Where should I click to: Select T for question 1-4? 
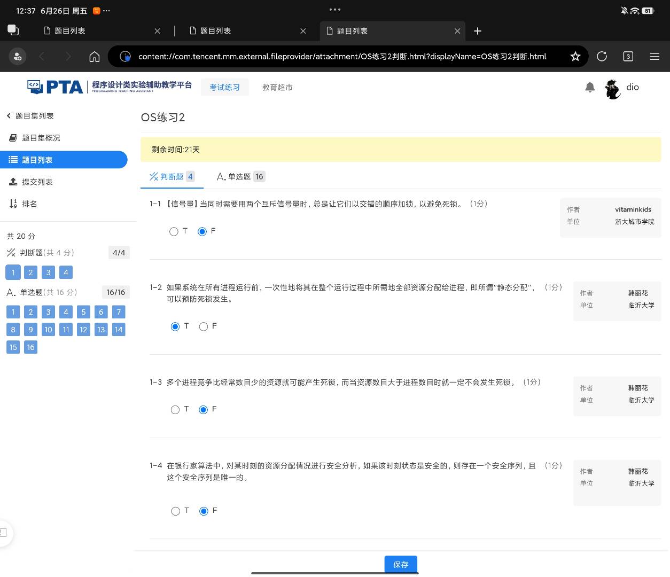click(x=175, y=511)
